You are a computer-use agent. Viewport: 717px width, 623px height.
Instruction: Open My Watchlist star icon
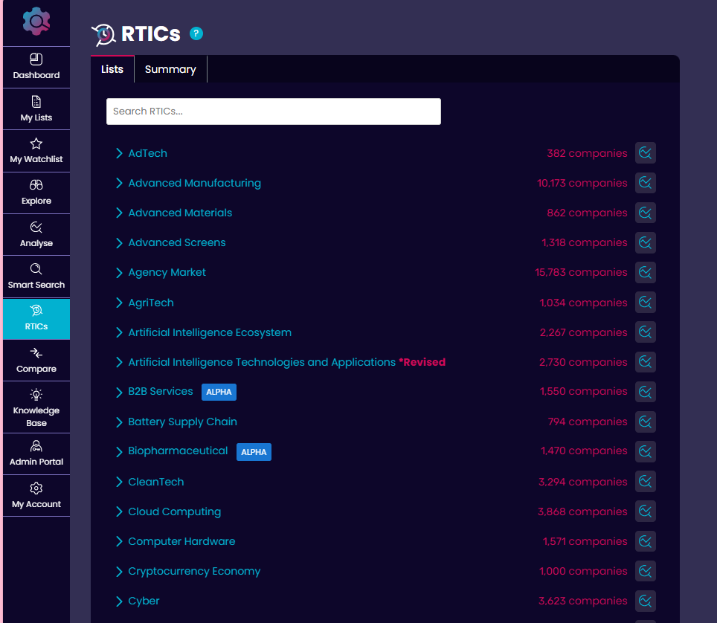pos(36,143)
